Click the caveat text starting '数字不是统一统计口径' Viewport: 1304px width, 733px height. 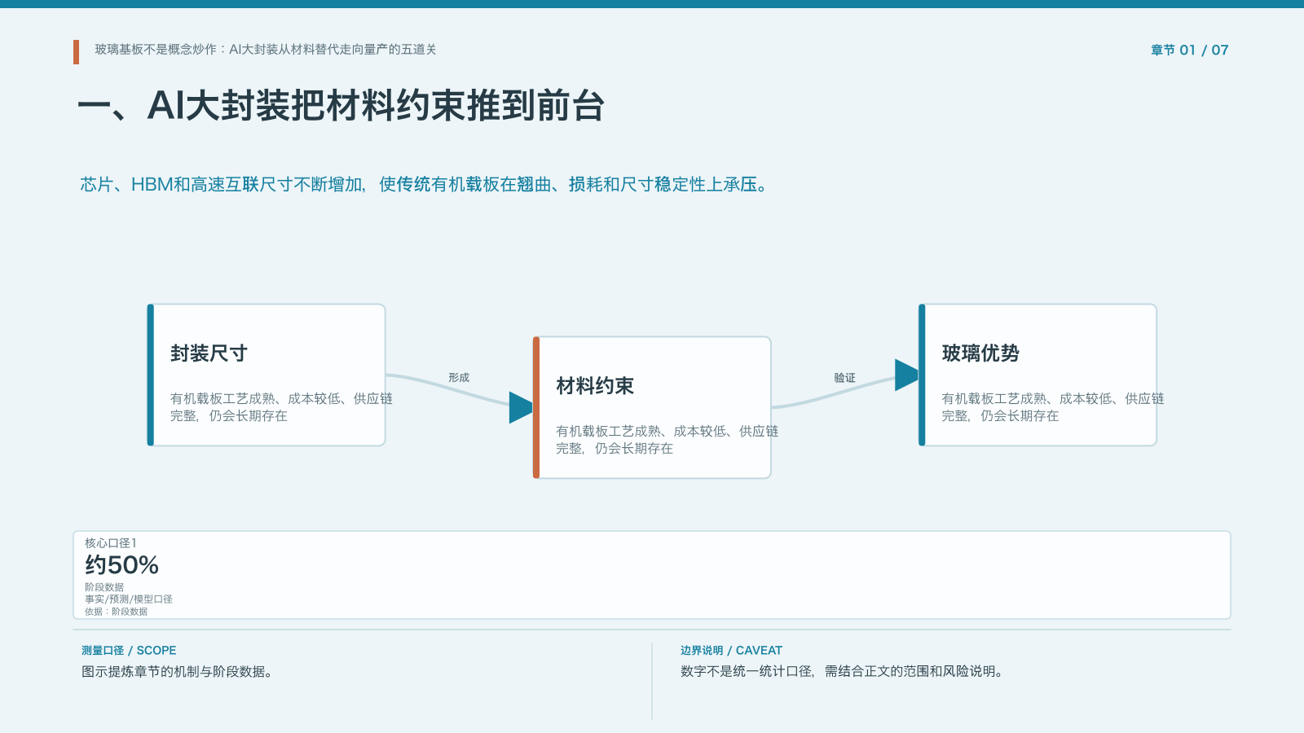pyautogui.click(x=842, y=672)
